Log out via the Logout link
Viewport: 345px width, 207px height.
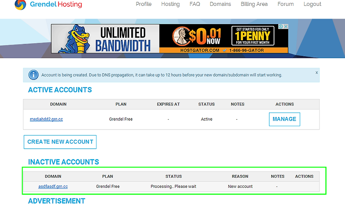[312, 4]
